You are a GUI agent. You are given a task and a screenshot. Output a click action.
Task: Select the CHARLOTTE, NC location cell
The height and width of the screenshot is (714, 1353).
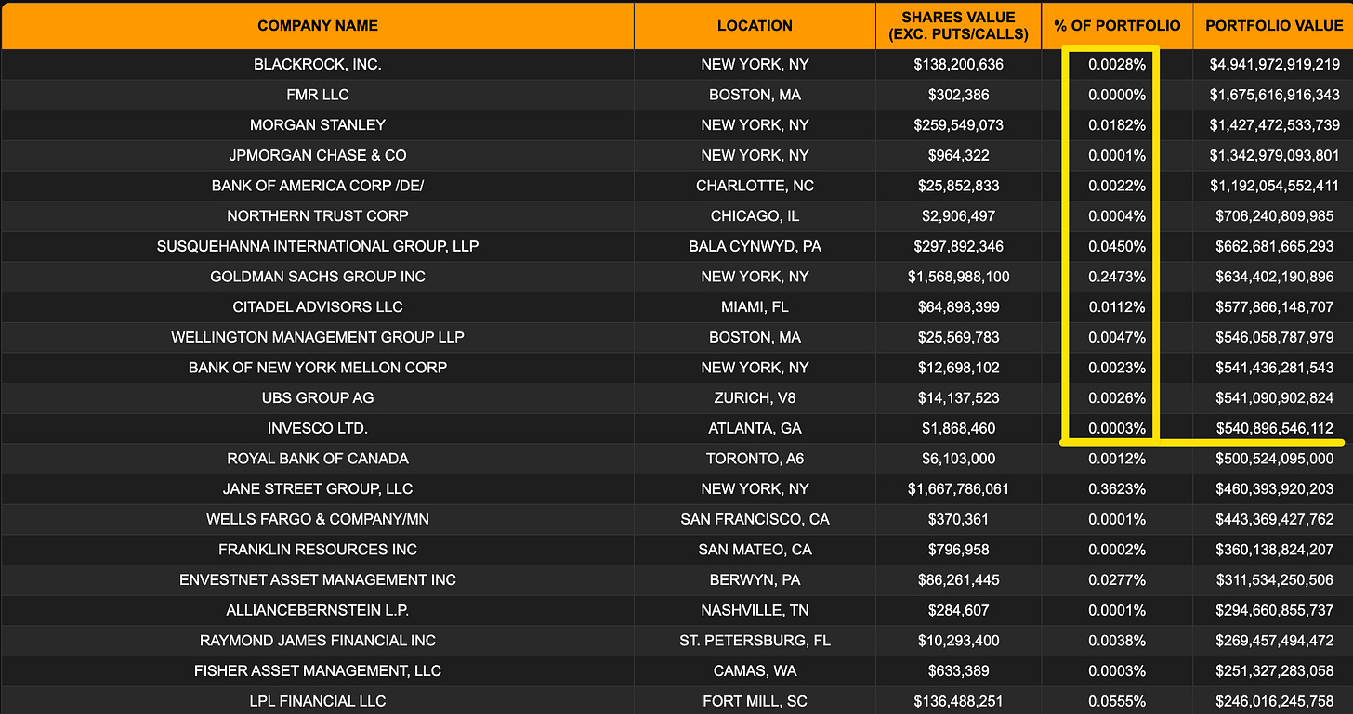point(755,186)
